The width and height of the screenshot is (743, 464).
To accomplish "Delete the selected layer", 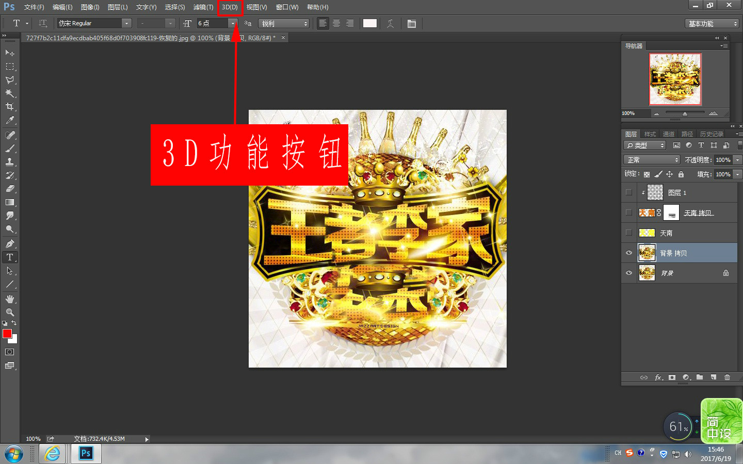I will [x=727, y=377].
